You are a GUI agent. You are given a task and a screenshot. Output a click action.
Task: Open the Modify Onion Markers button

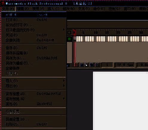(x=97, y=65)
